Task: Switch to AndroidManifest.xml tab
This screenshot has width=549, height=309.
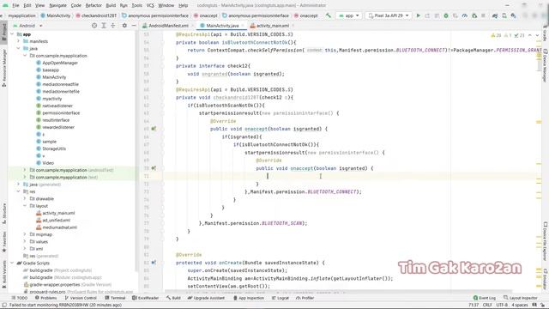Action: click(166, 26)
